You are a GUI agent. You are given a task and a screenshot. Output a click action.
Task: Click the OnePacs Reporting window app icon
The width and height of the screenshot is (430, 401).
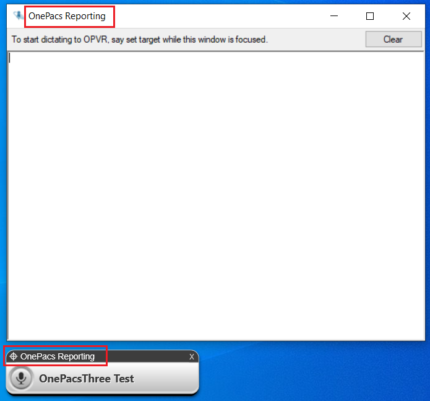(x=18, y=15)
